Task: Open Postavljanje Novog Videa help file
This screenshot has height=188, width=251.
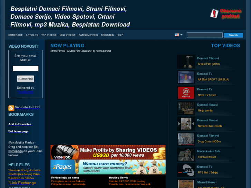Action: coord(24,174)
